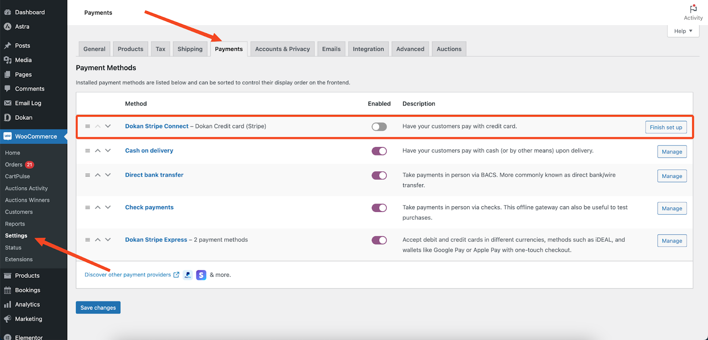
Task: Click the Products box icon in sidebar
Action: pos(8,276)
